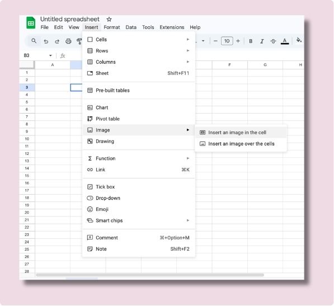The image size is (334, 306).
Task: Toggle strikethrough formatting
Action: tap(273, 41)
